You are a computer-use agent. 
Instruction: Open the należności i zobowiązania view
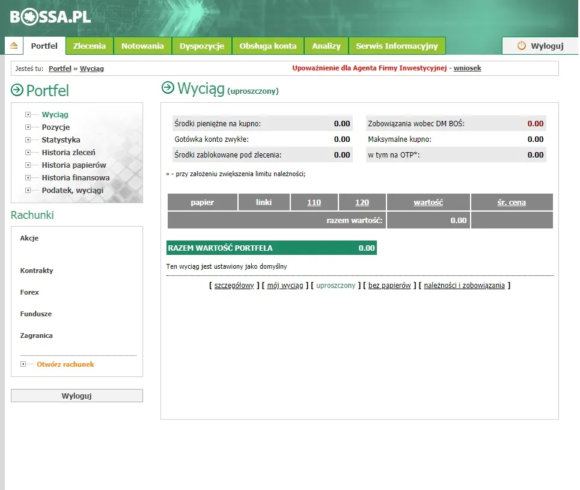click(464, 286)
